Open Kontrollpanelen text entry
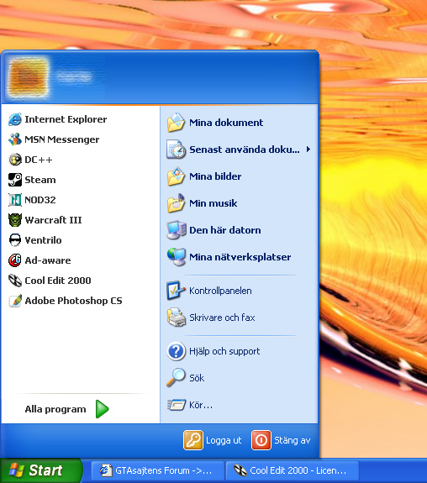This screenshot has height=483, width=427. click(220, 291)
